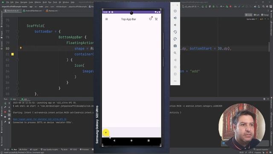Click the red Stop button in main toolbar
Image resolution: width=273 pixels, height=154 pixels.
click(230, 6)
